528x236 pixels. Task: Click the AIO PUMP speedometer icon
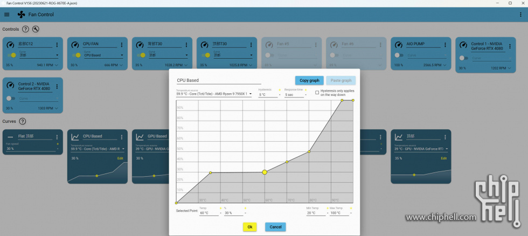tap(399, 44)
